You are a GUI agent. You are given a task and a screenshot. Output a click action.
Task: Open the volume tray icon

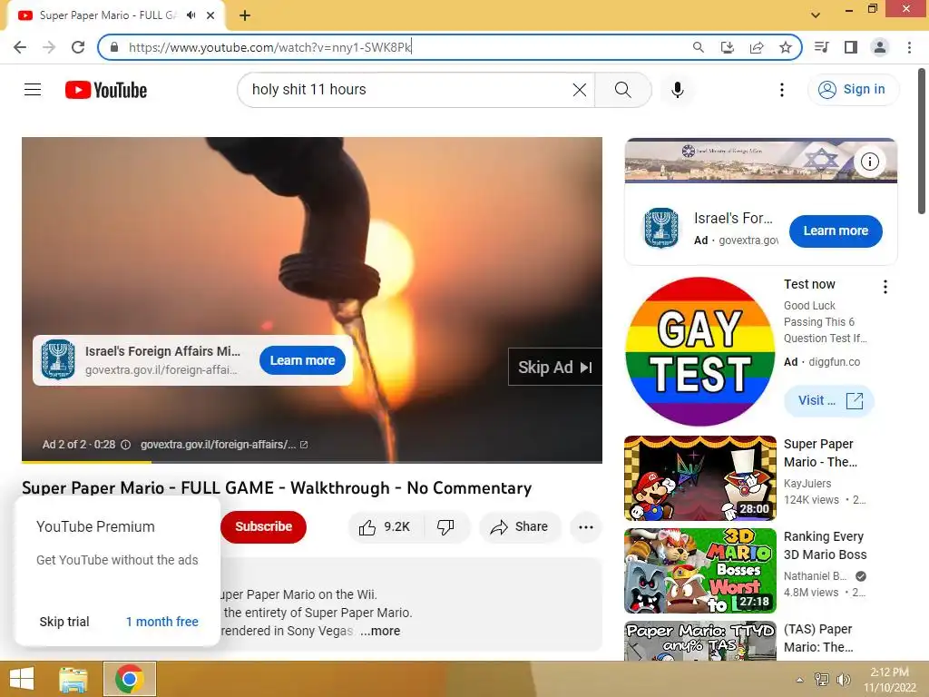(843, 680)
